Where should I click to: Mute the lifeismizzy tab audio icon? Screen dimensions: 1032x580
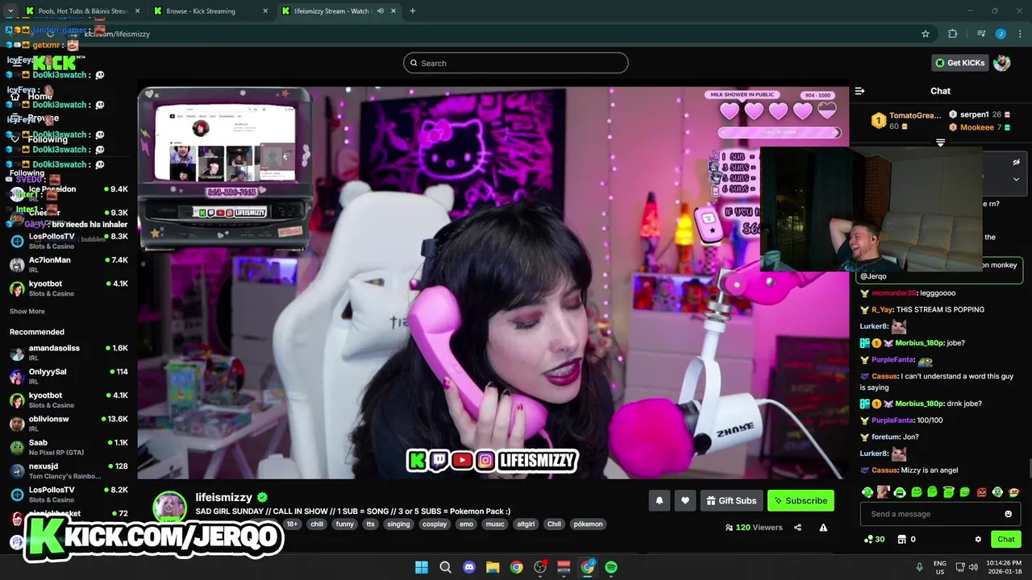coord(380,11)
